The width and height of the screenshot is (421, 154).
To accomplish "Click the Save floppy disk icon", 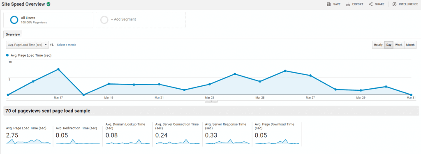I will [328, 4].
